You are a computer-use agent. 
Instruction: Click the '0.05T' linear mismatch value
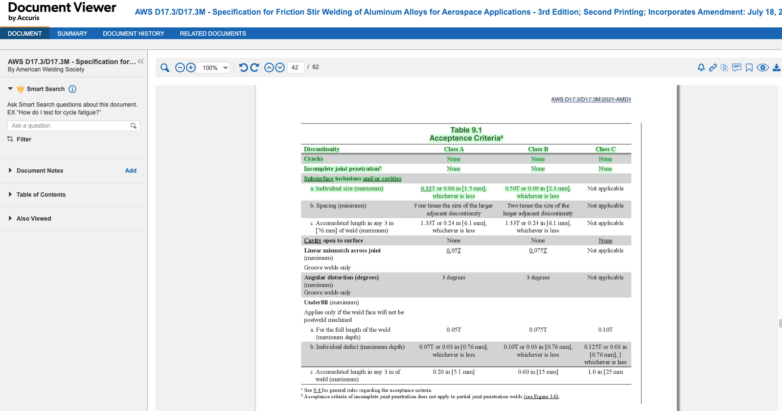point(454,251)
